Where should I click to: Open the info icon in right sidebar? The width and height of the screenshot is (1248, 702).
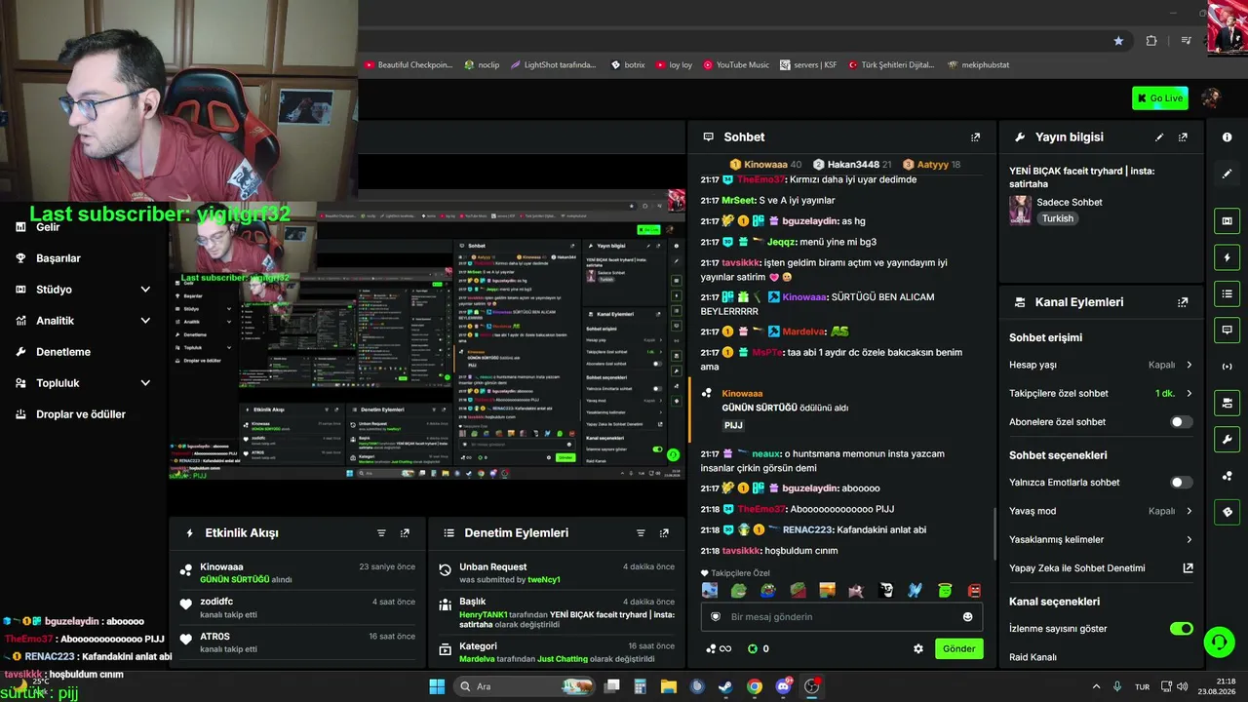(1228, 137)
